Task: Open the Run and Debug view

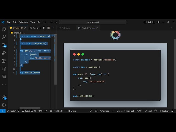Action: tap(4, 53)
